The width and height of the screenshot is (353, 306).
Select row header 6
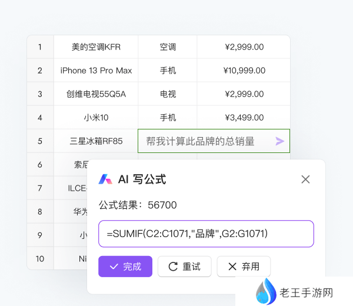tap(40, 165)
